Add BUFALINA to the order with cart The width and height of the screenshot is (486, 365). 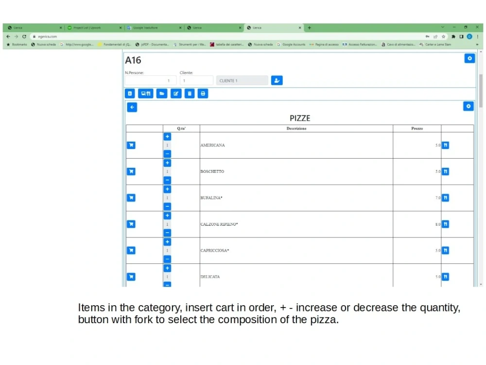pyautogui.click(x=131, y=198)
